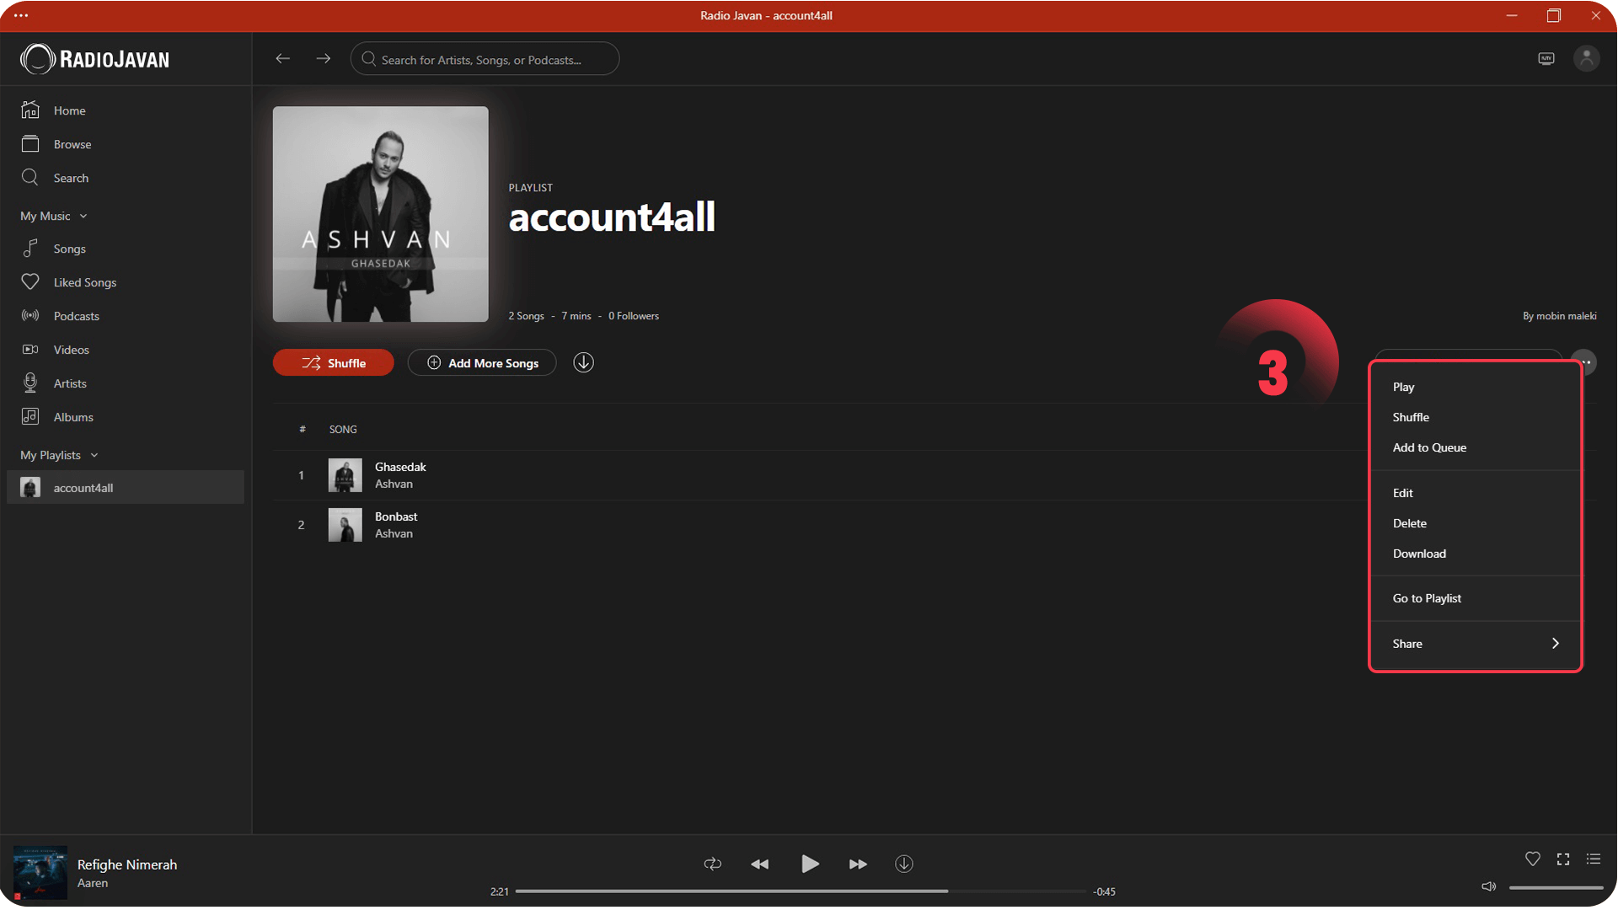1618x910 pixels.
Task: Select Download in the context menu
Action: point(1475,554)
